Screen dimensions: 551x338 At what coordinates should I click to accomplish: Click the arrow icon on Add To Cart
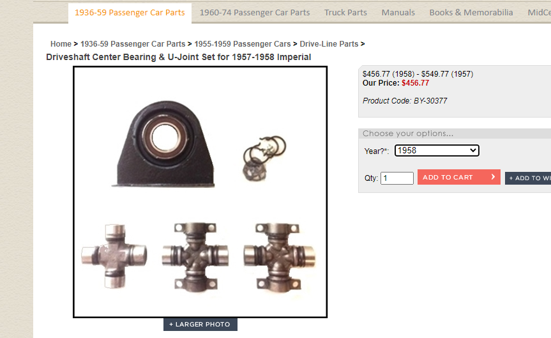tap(493, 177)
